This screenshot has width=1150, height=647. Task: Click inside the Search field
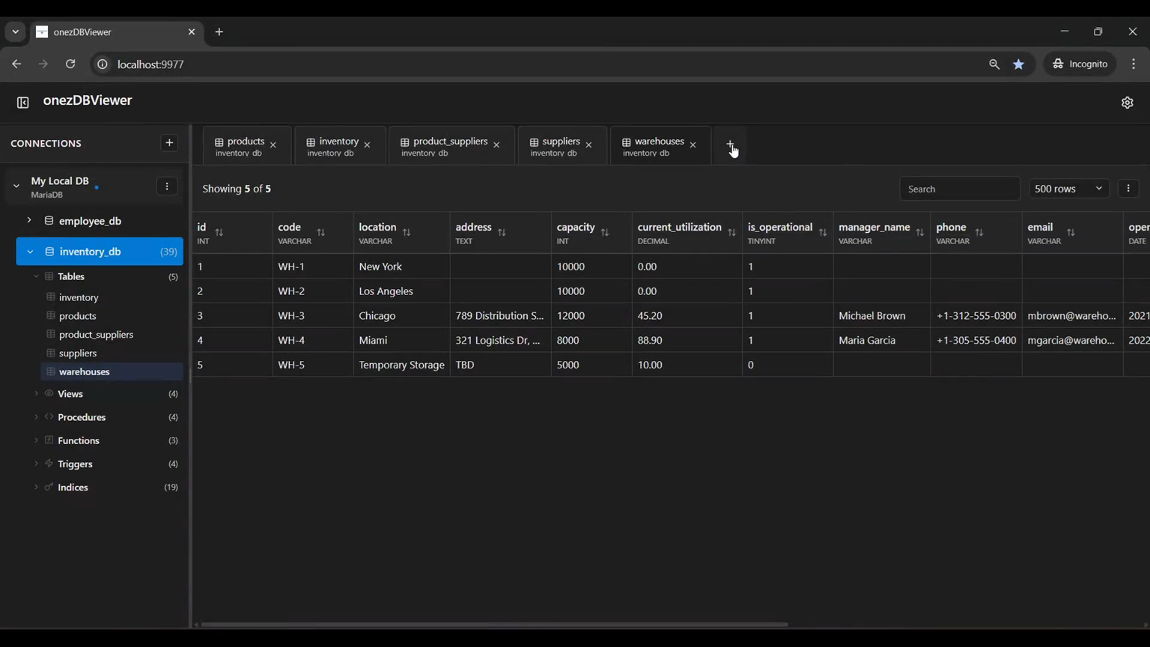(959, 188)
